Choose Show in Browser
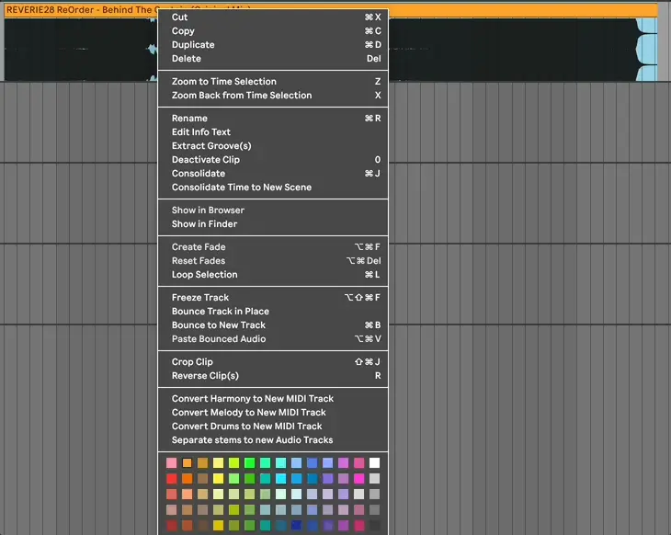Screen dimensions: 671x535 273,211
